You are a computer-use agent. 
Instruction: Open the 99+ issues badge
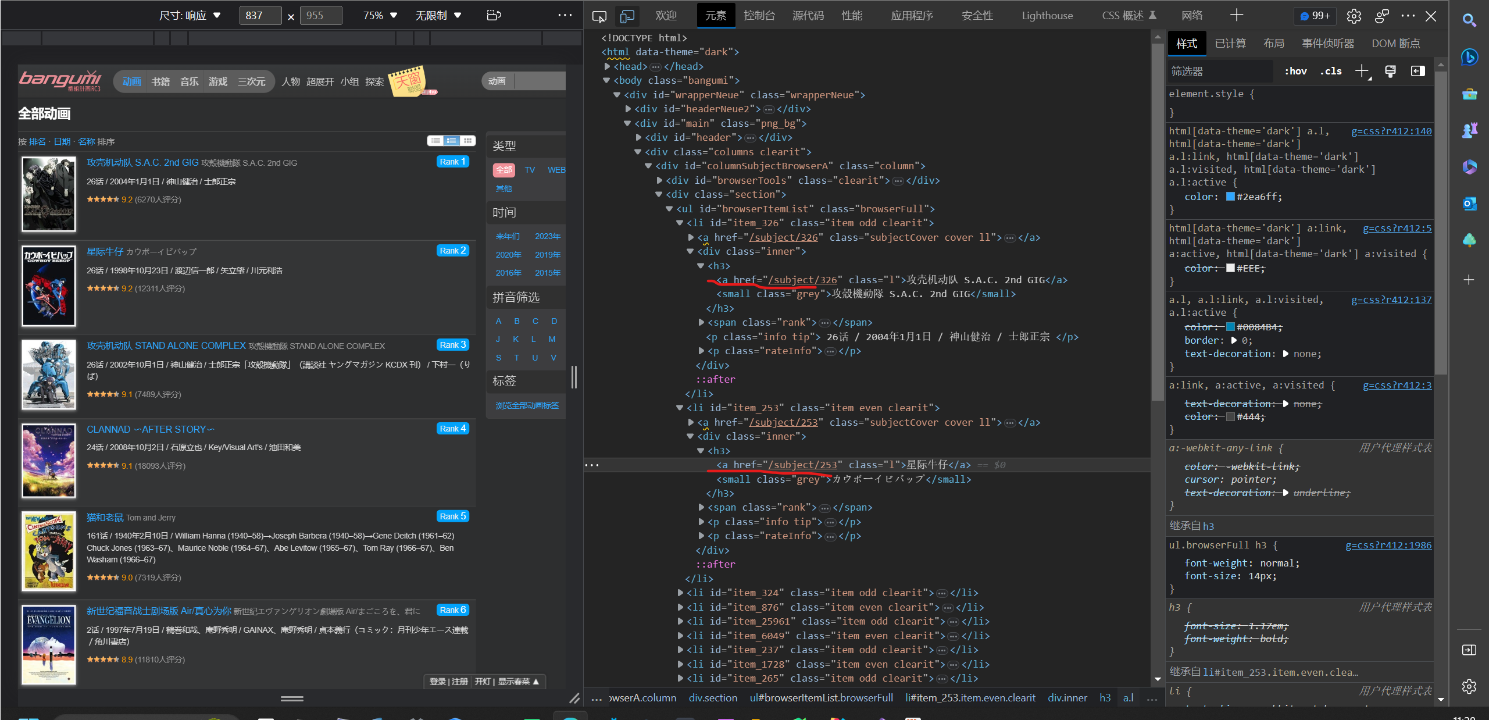pyautogui.click(x=1315, y=16)
